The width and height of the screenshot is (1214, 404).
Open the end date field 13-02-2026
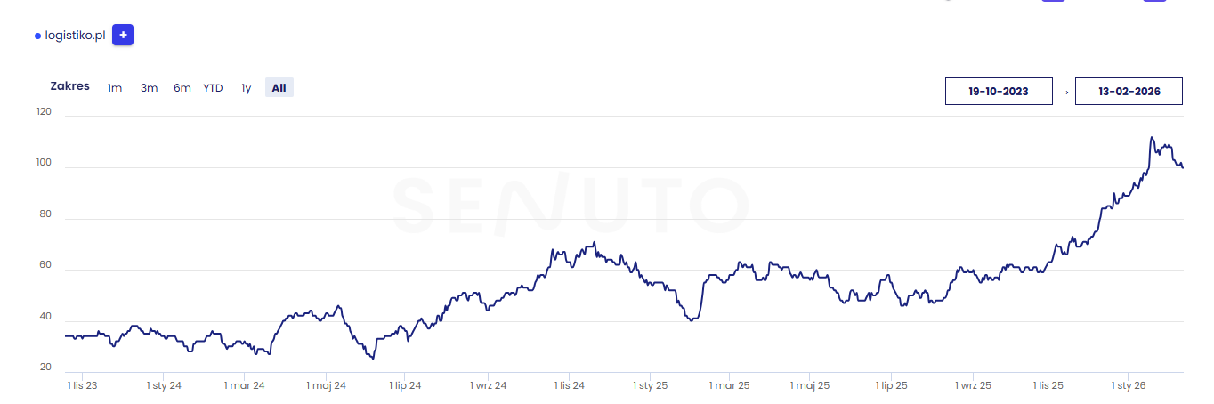[1129, 92]
